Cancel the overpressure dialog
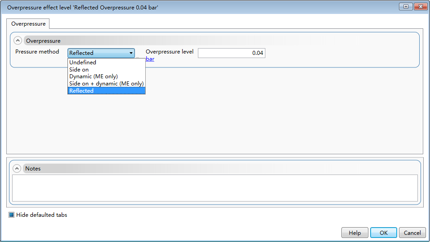This screenshot has height=242, width=430. point(412,233)
